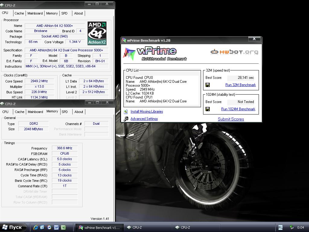Click the CPU List text box

[162, 89]
